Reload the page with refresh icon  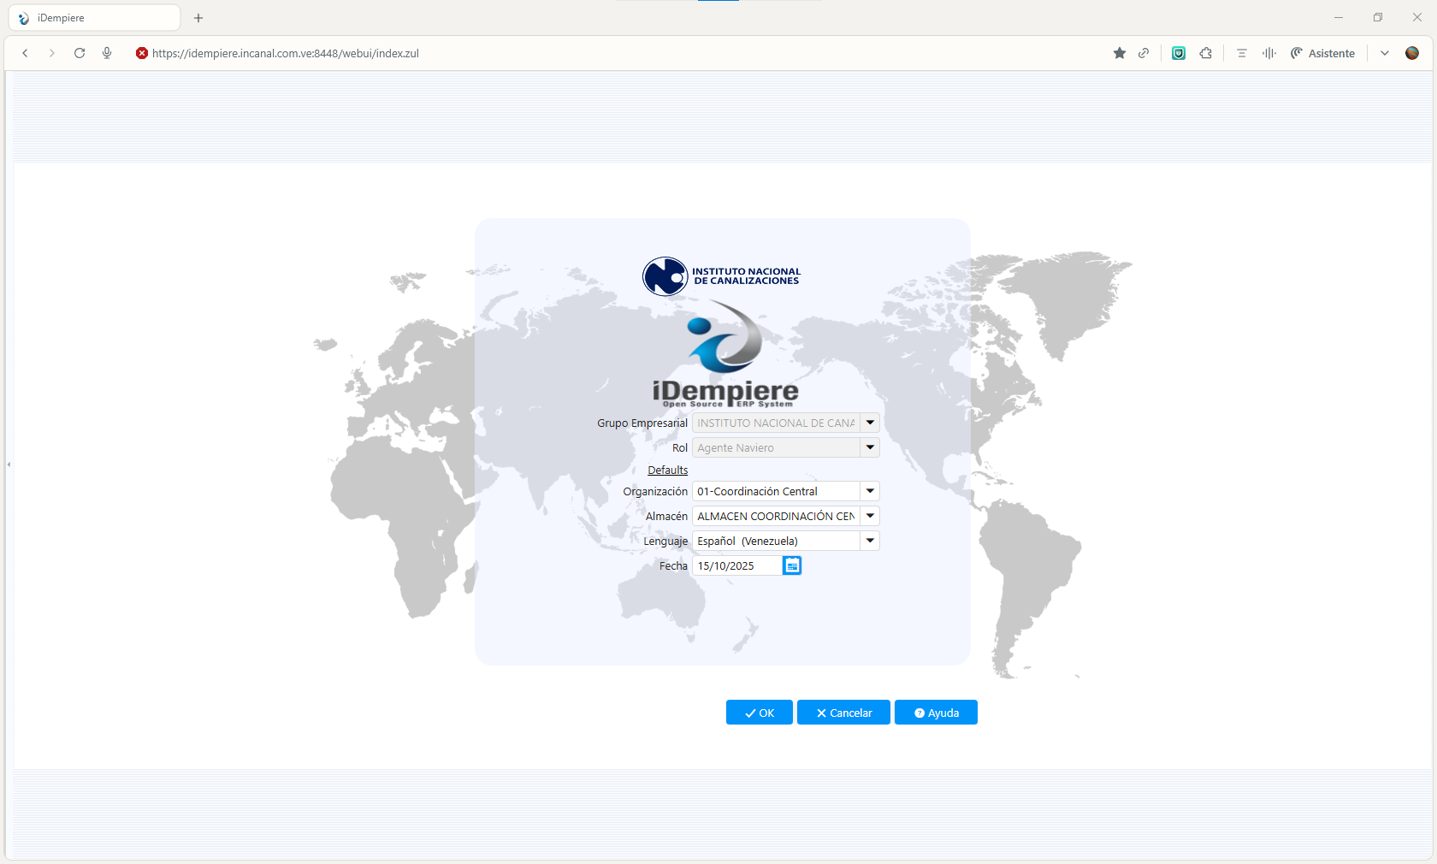coord(80,53)
